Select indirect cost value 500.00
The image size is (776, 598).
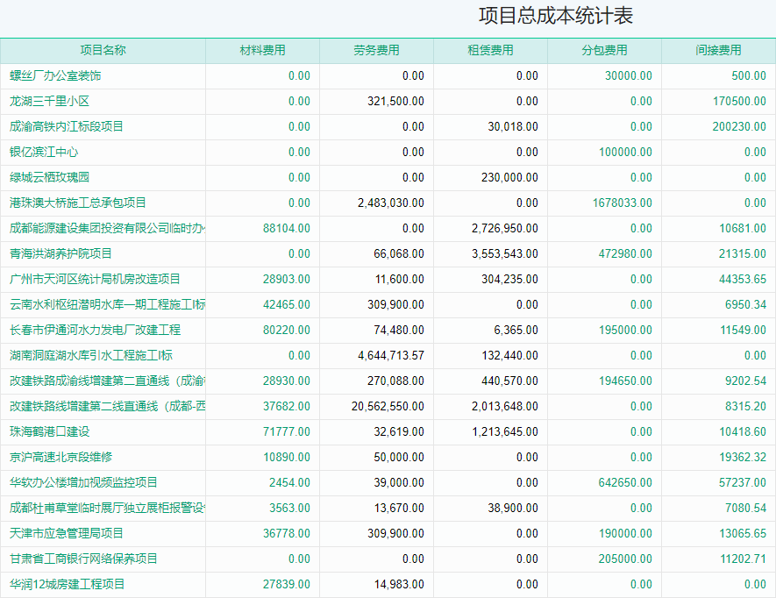pyautogui.click(x=749, y=75)
